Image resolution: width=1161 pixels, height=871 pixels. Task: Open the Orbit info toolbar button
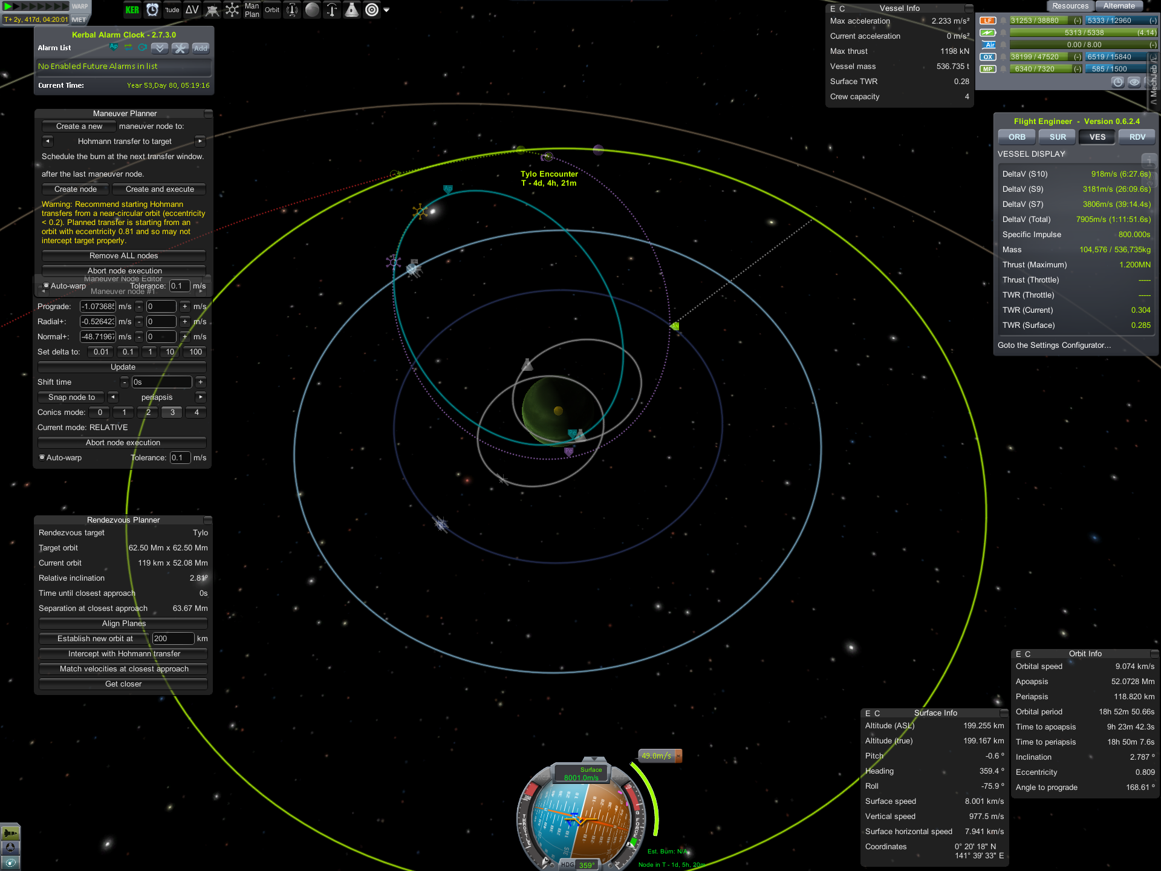(x=272, y=10)
